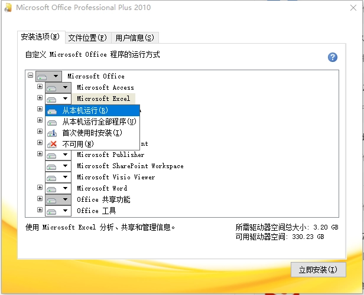
Task: Expand the Office 共享功能 tree node
Action: pyautogui.click(x=40, y=199)
